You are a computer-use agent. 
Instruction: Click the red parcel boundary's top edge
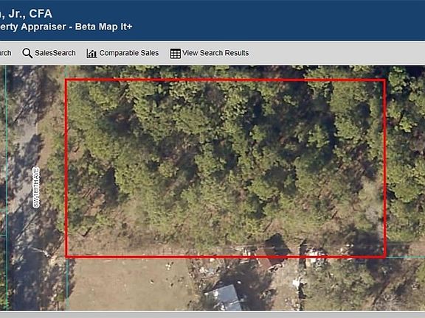pyautogui.click(x=225, y=80)
